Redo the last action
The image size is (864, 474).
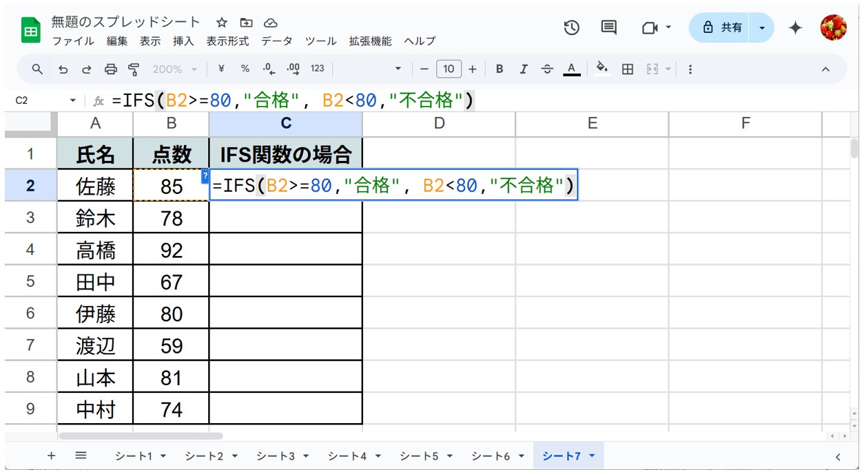[87, 69]
